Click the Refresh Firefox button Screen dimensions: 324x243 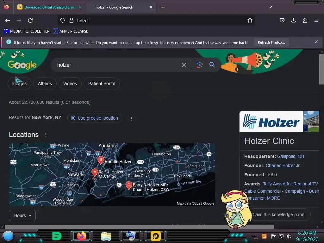point(271,42)
